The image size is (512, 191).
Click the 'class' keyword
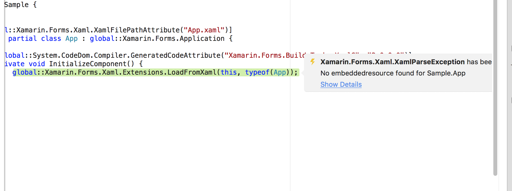51,39
